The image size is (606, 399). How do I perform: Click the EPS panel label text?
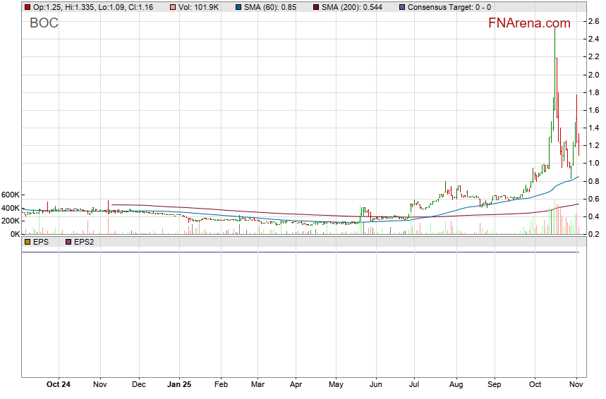coord(41,242)
